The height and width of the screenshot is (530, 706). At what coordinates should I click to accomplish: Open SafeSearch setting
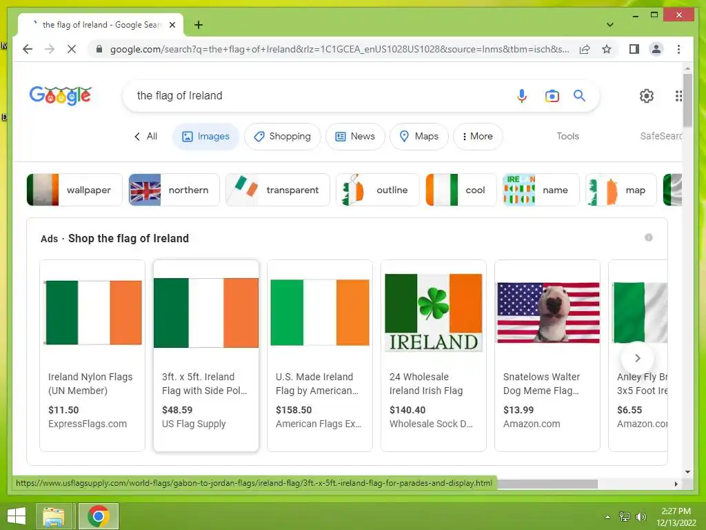click(660, 136)
